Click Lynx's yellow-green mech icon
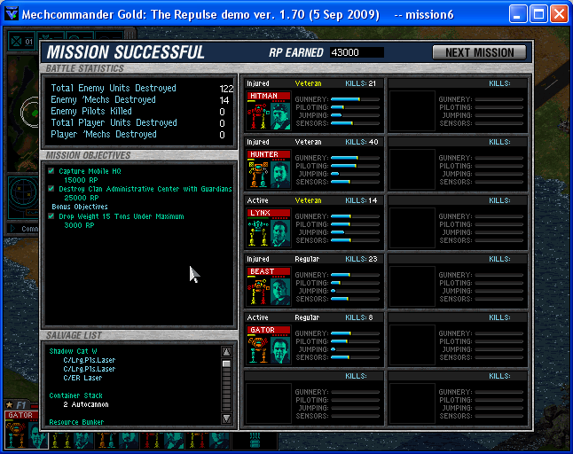The height and width of the screenshot is (454, 573). click(259, 233)
